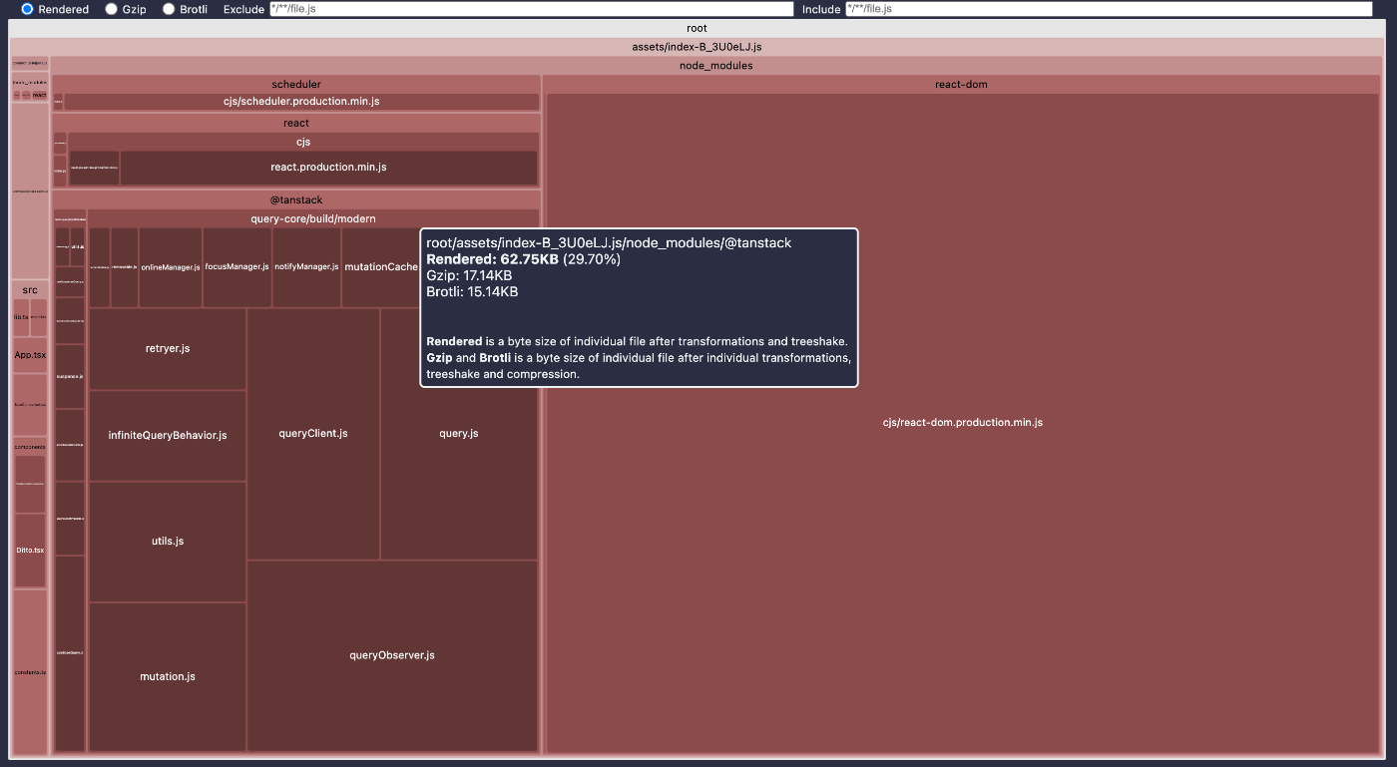Screen dimensions: 1397x767
Task: Select the queryObserver.js block
Action: click(x=392, y=656)
